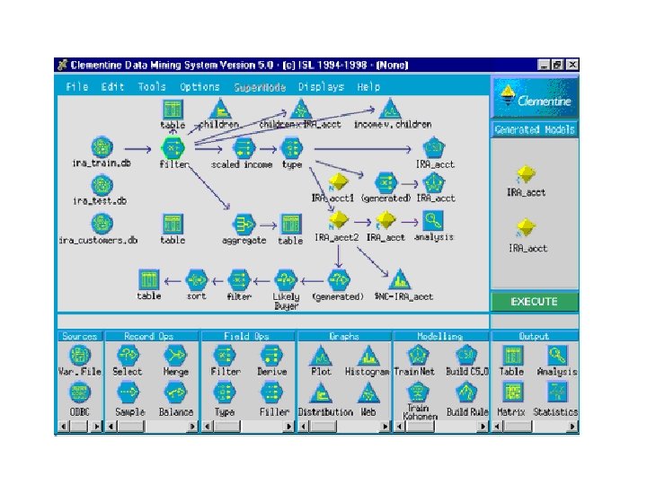The height and width of the screenshot is (485, 647).
Task: Pick the Balance record op icon
Action: click(176, 392)
